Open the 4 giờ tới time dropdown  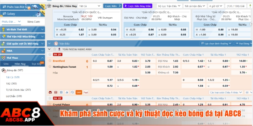coord(216,6)
